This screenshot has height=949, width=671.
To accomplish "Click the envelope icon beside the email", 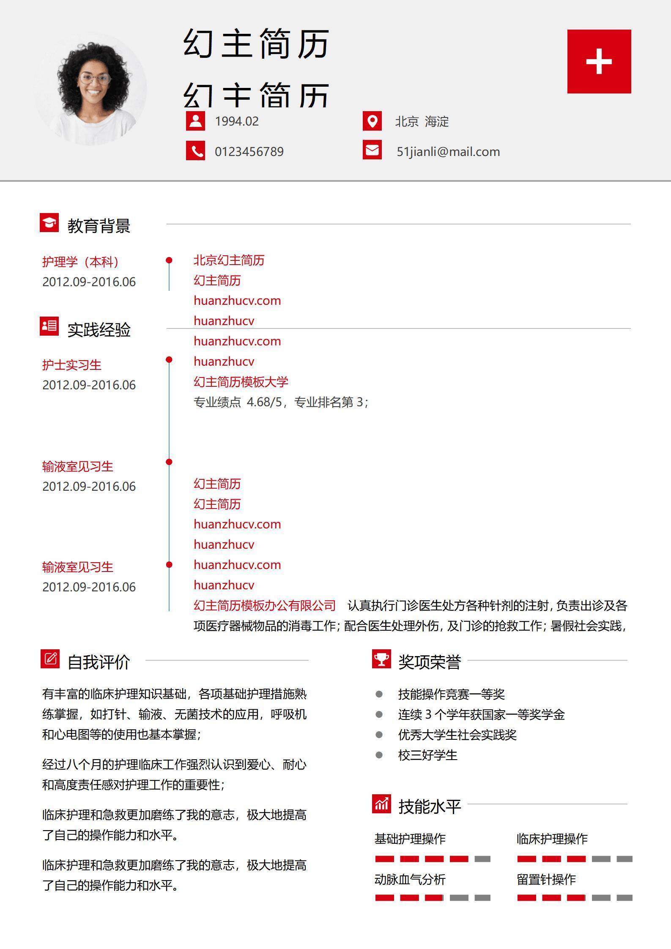I will click(x=372, y=150).
